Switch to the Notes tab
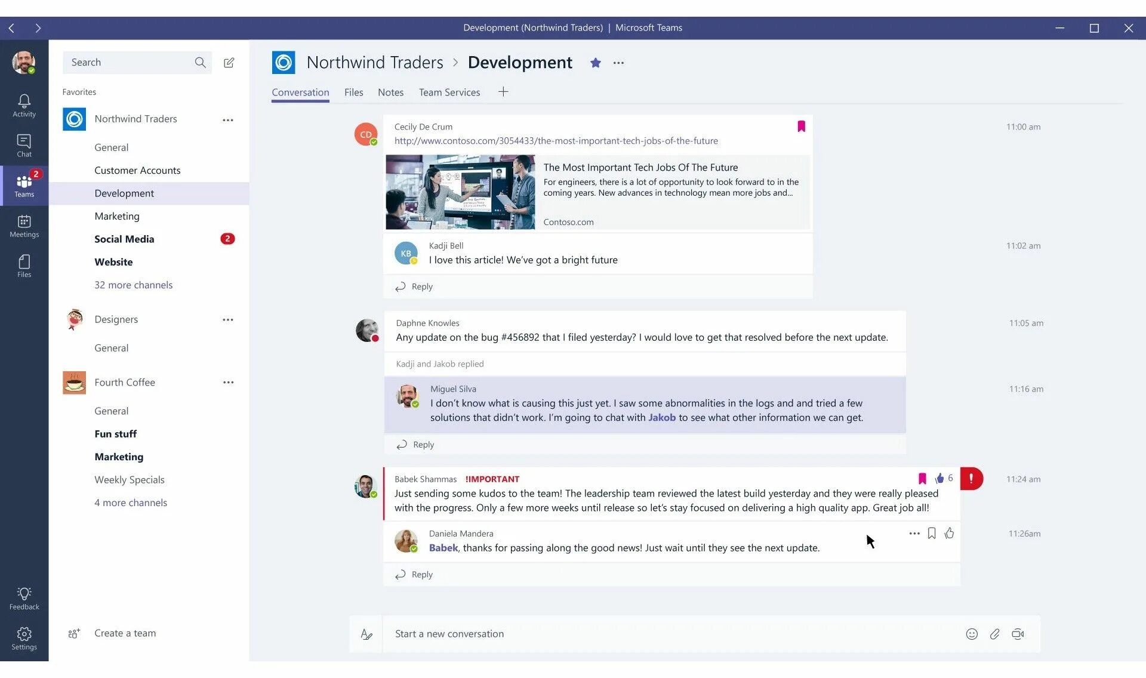1146x678 pixels. [x=390, y=92]
